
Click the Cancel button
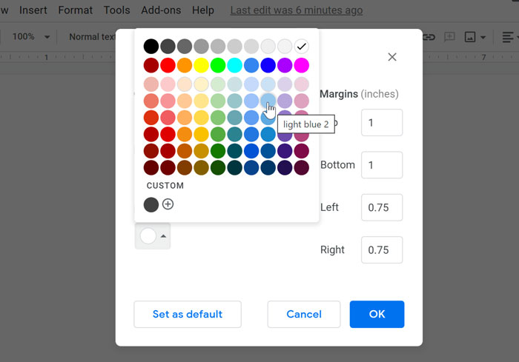coord(304,314)
